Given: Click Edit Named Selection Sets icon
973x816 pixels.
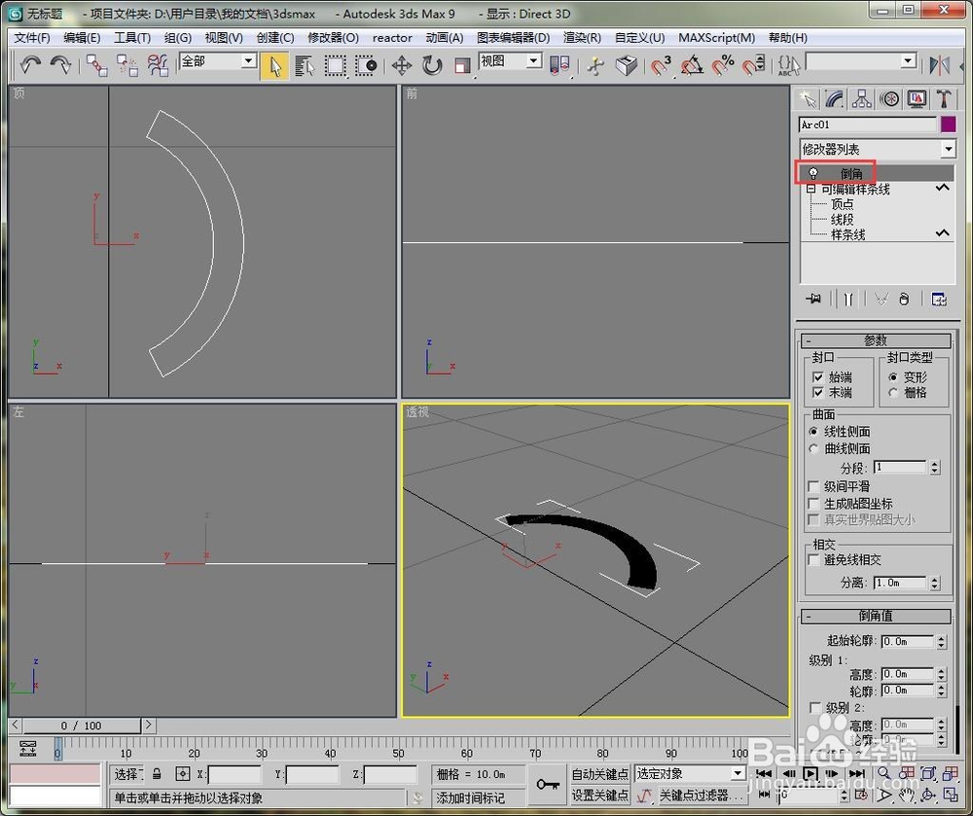Looking at the screenshot, I should pos(789,66).
